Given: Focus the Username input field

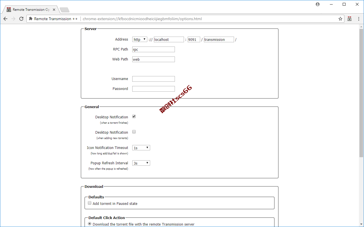Looking at the screenshot, I should 154,79.
